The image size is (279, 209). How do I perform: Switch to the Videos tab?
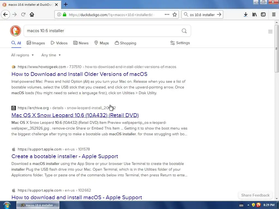coord(59,43)
